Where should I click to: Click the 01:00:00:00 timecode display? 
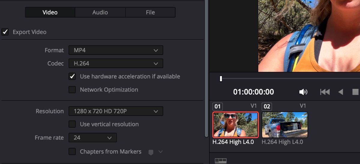(253, 92)
